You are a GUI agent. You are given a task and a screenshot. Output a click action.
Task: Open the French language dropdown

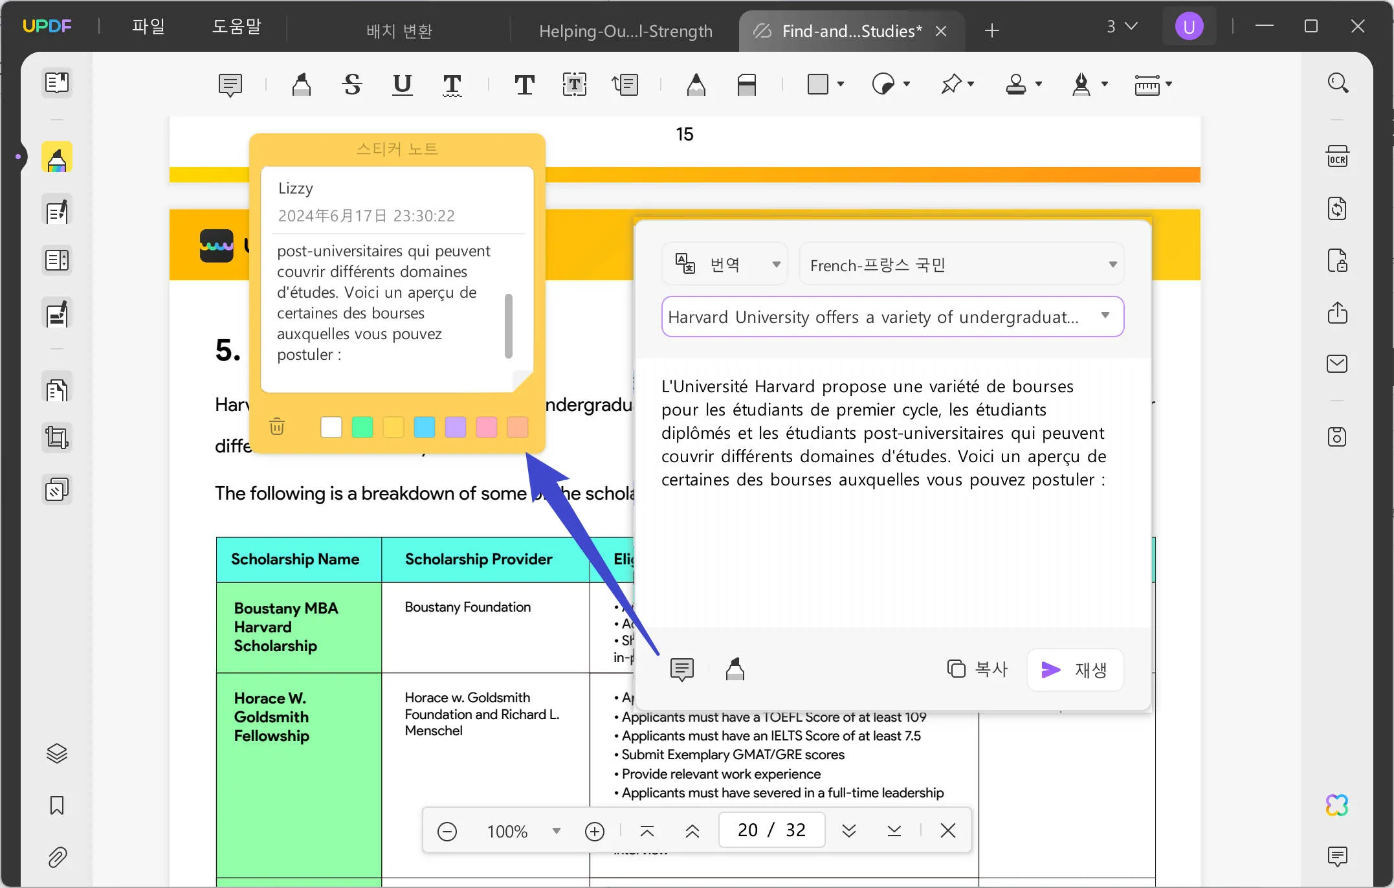click(x=962, y=264)
